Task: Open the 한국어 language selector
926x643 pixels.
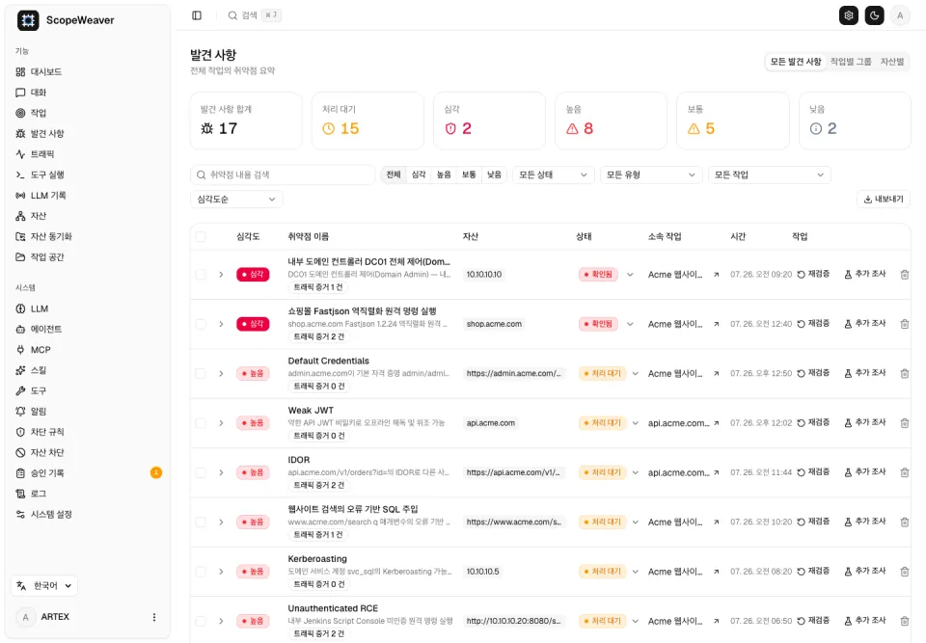Action: coord(44,586)
